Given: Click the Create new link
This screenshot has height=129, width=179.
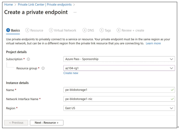Looking at the screenshot, I should coord(71,73).
